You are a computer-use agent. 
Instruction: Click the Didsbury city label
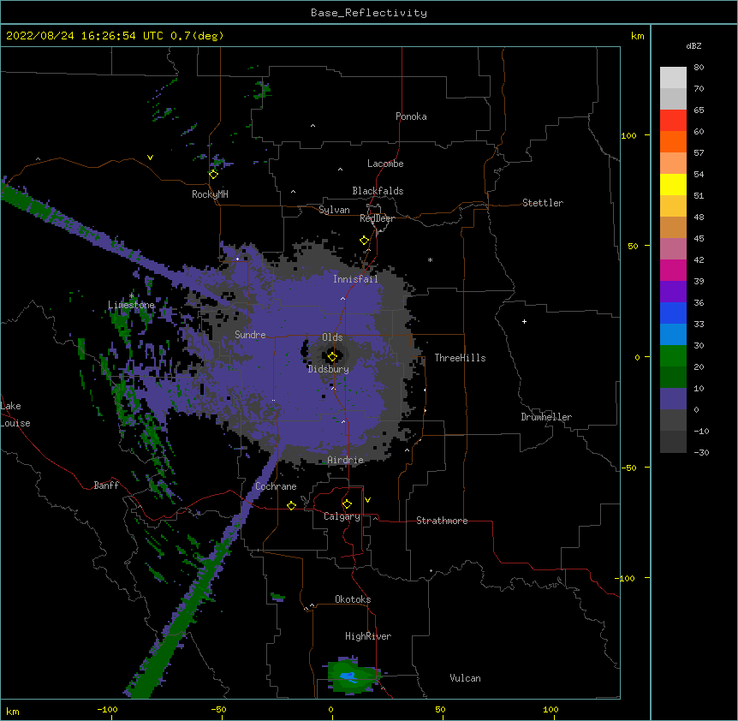329,369
